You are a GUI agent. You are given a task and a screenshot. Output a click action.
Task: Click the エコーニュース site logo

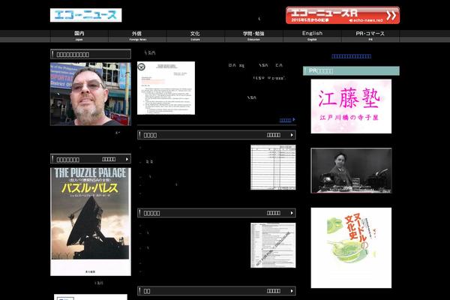click(85, 15)
